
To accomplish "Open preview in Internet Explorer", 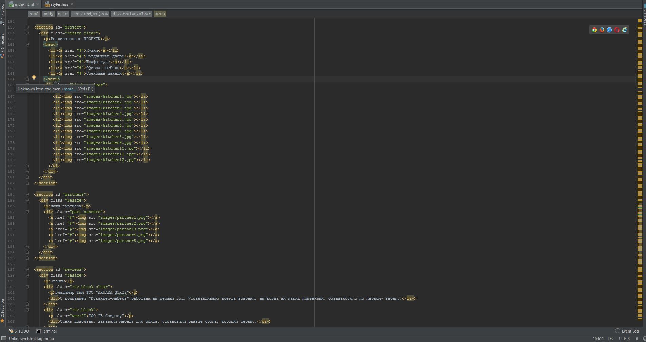I will tap(624, 30).
